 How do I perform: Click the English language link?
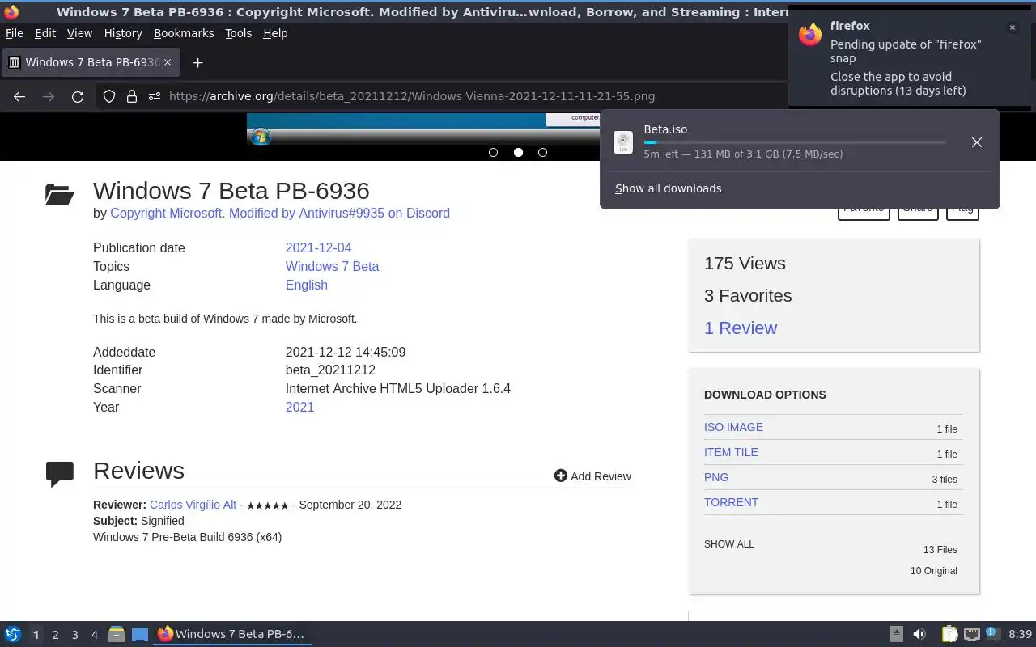click(306, 285)
